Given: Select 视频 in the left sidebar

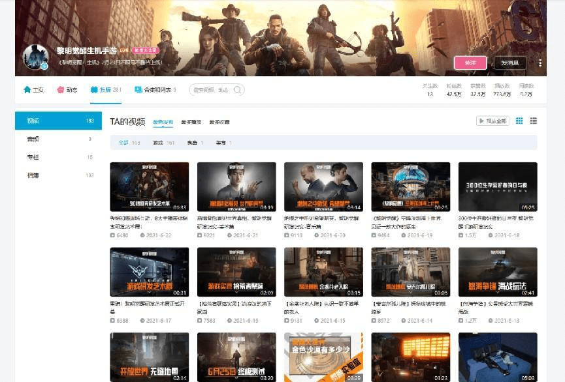Looking at the screenshot, I should tap(58, 121).
